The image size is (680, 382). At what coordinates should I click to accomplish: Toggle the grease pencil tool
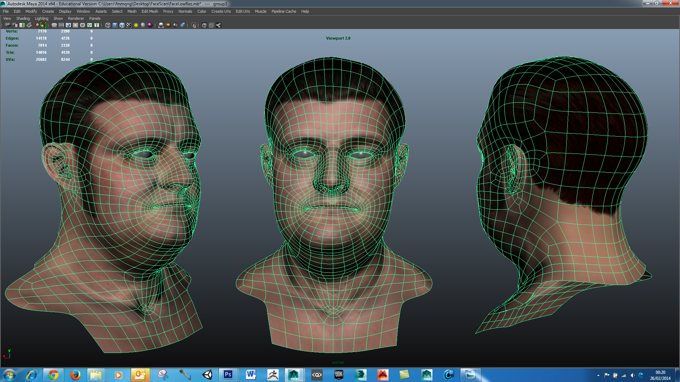[x=43, y=25]
